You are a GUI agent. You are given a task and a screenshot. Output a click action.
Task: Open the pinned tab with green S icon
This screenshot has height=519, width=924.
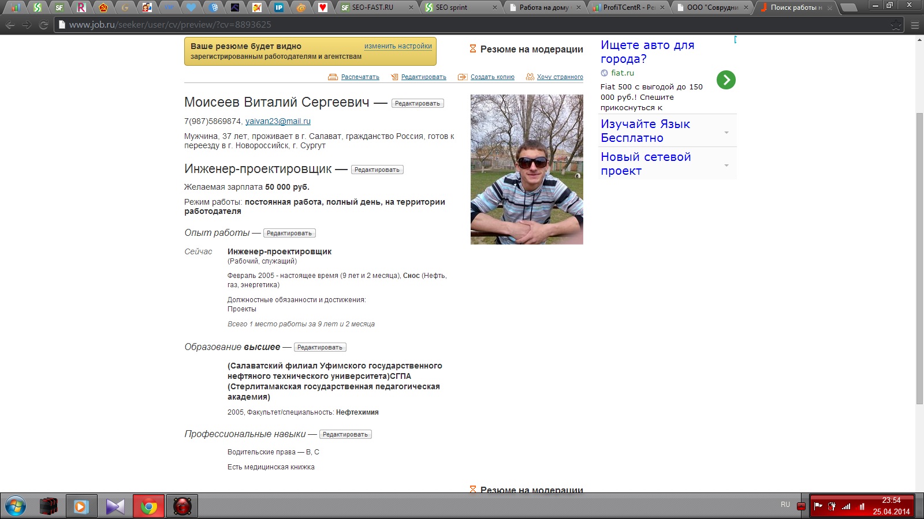(x=38, y=7)
